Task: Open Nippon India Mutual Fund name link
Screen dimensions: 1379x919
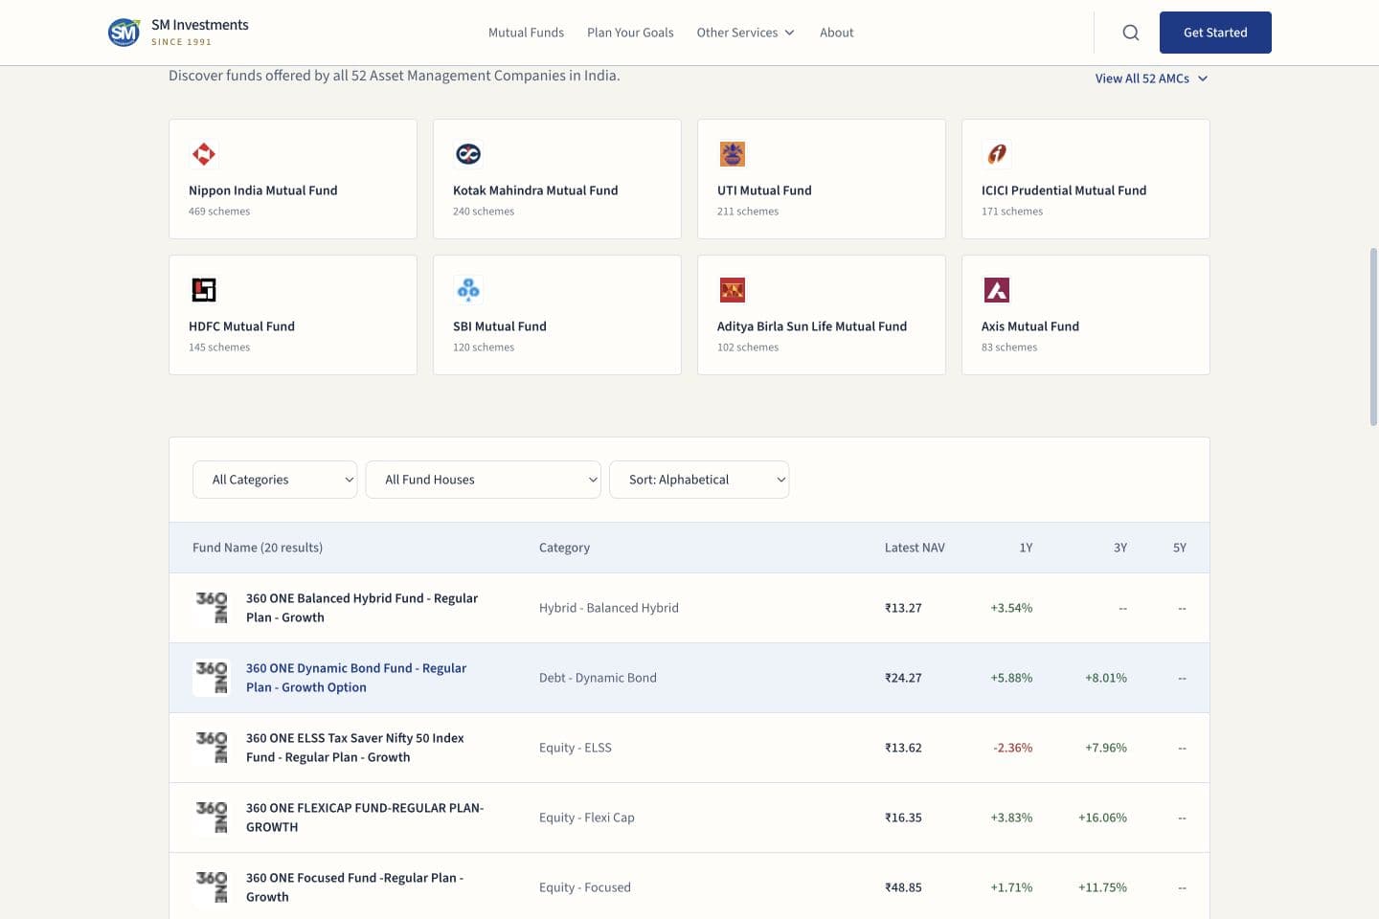Action: 263,191
